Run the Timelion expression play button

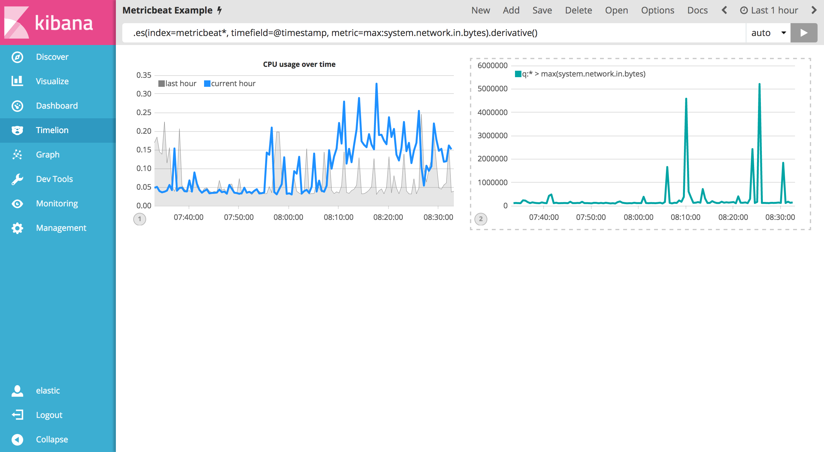click(x=804, y=33)
